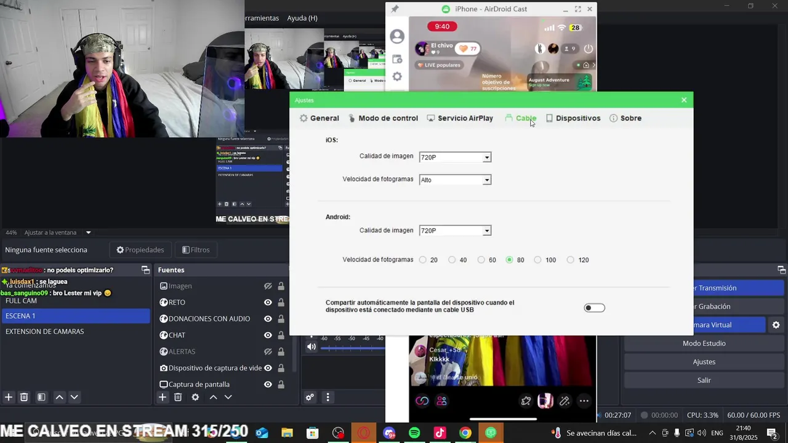Click the Salir button in OBS
The height and width of the screenshot is (443, 788).
(704, 380)
